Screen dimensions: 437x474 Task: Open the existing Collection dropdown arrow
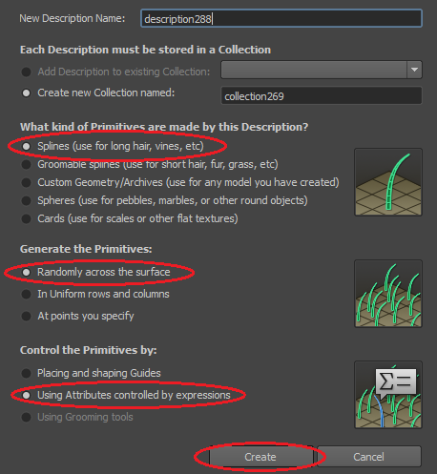pyautogui.click(x=414, y=70)
